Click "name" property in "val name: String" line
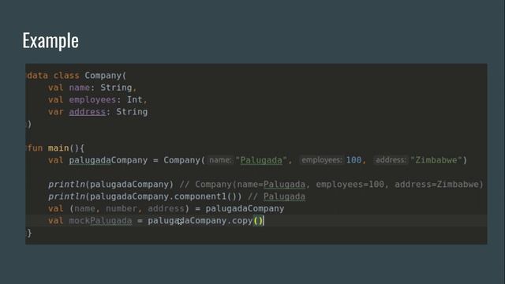505x284 pixels. 79,88
